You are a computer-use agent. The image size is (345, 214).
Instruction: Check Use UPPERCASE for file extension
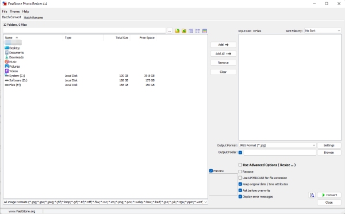tap(240, 178)
